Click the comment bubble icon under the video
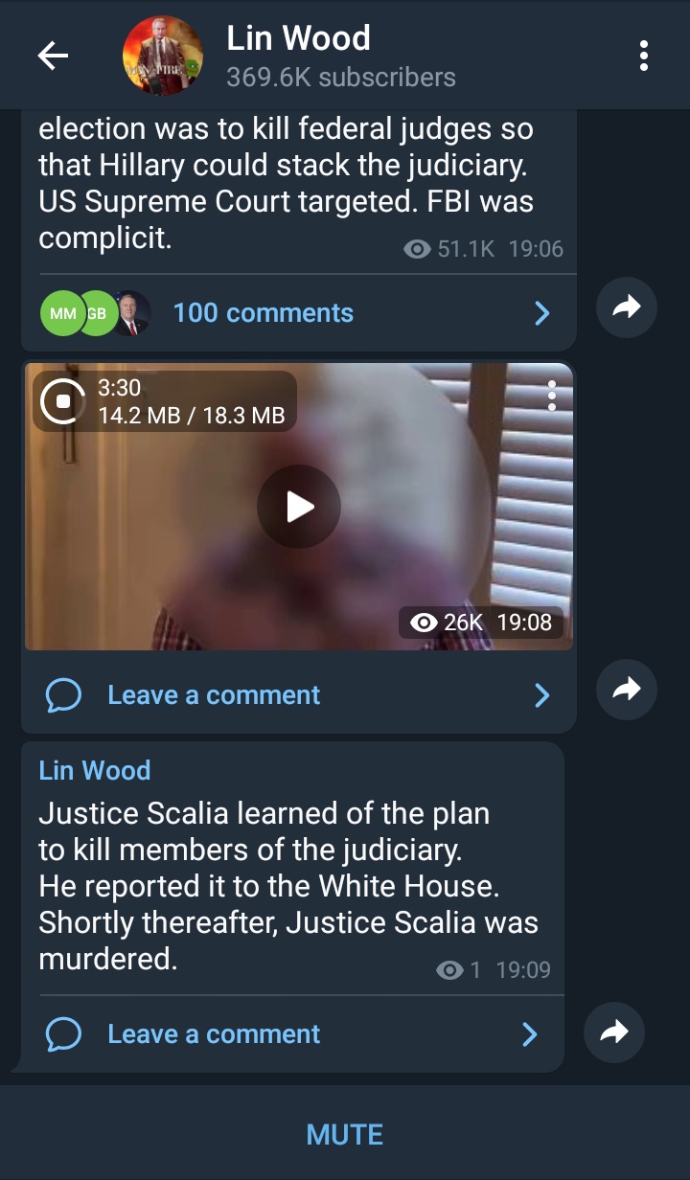The height and width of the screenshot is (1180, 690). point(63,695)
